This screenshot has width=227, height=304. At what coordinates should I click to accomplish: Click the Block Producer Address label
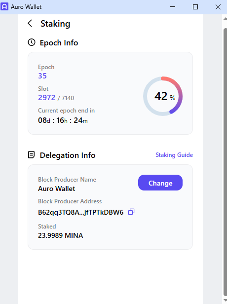click(70, 201)
